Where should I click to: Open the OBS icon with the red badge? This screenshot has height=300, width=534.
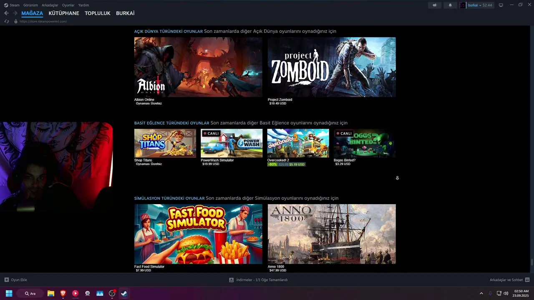tap(112, 293)
